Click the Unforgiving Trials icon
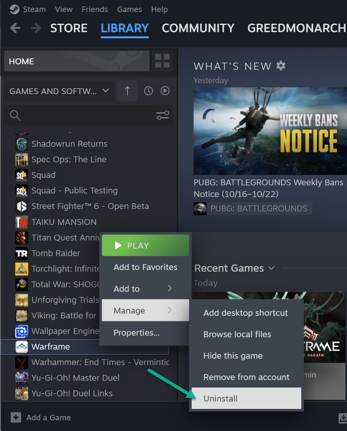 coord(22,300)
